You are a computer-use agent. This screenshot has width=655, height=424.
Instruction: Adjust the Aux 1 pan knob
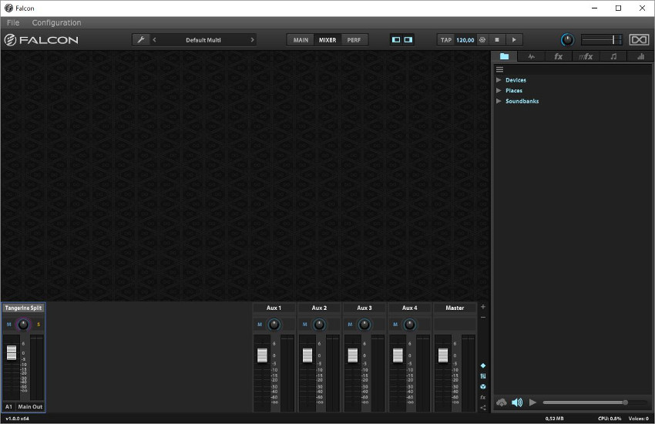pyautogui.click(x=274, y=324)
